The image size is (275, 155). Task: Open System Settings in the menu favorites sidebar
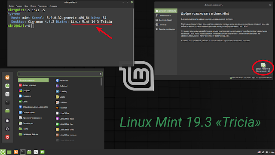(x=7, y=94)
